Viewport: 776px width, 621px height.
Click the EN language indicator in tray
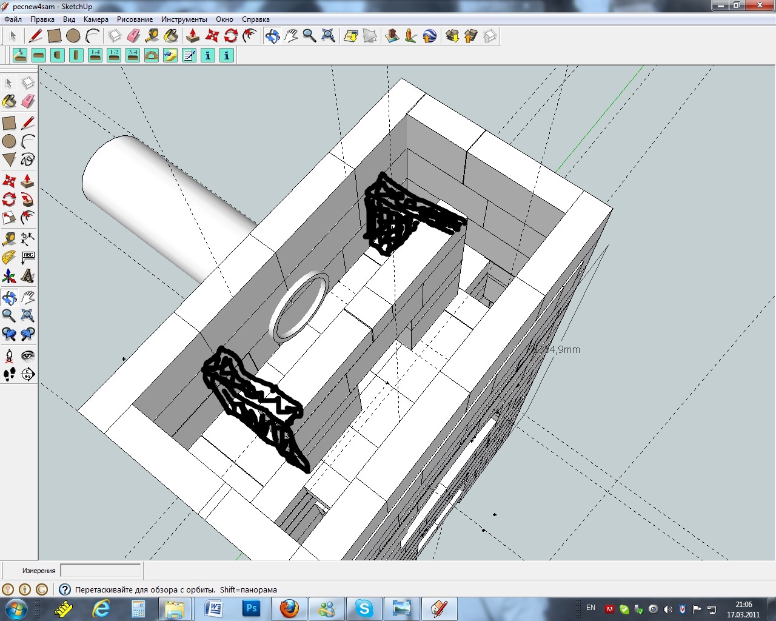[590, 608]
